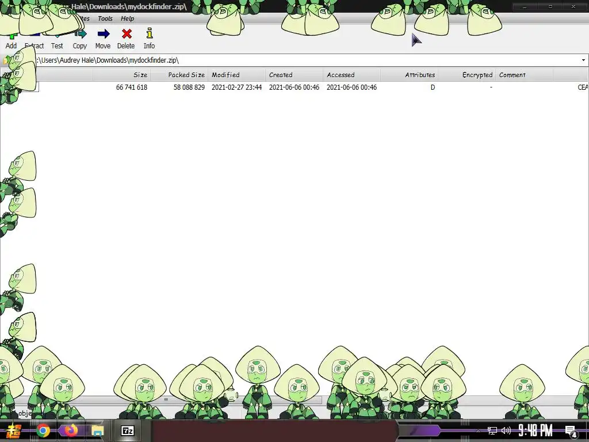589x442 pixels.
Task: Click the 9:48 PM taskbar clock
Action: click(x=536, y=430)
